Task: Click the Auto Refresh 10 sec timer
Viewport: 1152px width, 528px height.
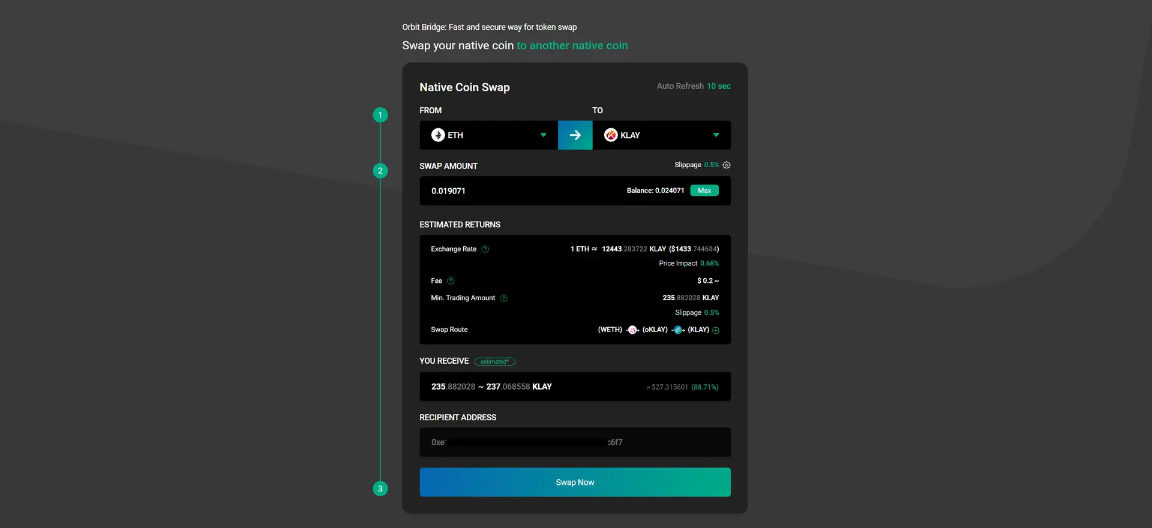Action: click(x=718, y=86)
